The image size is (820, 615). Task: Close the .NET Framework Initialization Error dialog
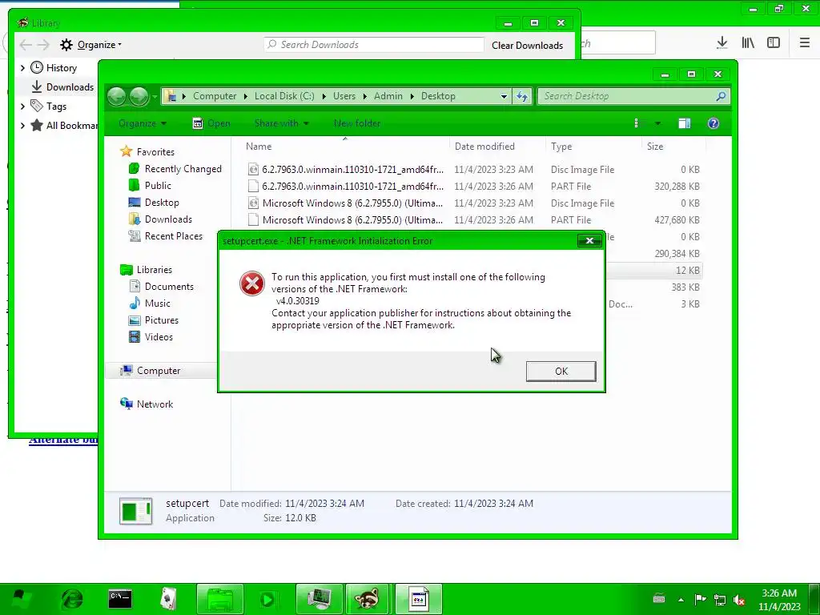pyautogui.click(x=589, y=240)
